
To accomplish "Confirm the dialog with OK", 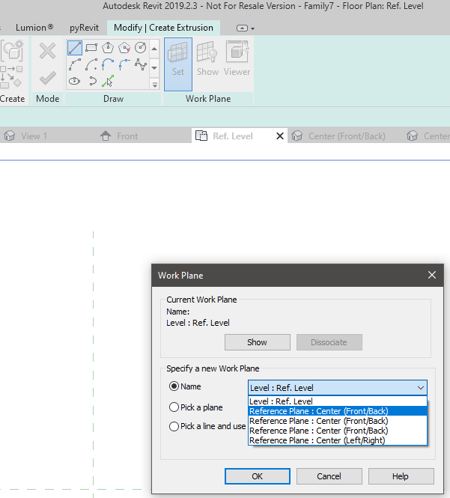I will (258, 476).
